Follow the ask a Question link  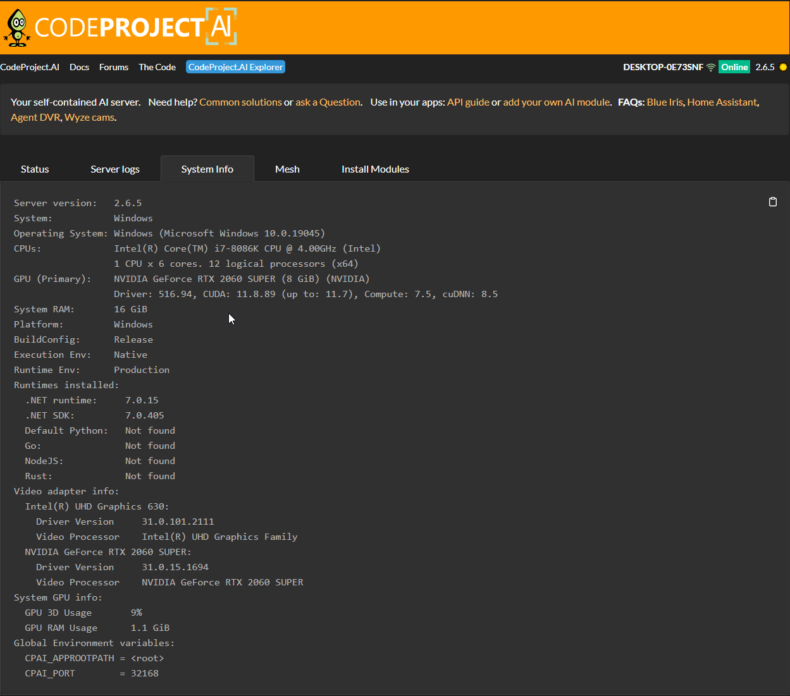tap(328, 102)
